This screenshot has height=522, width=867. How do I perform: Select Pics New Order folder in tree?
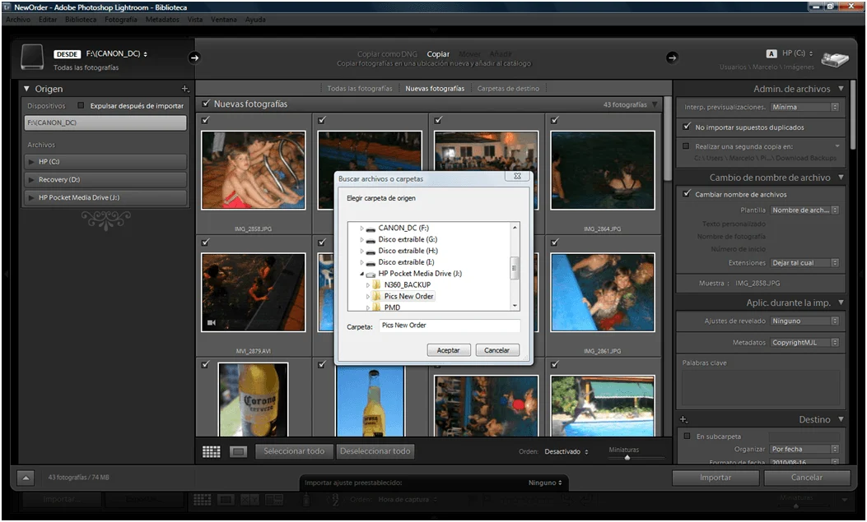[408, 296]
